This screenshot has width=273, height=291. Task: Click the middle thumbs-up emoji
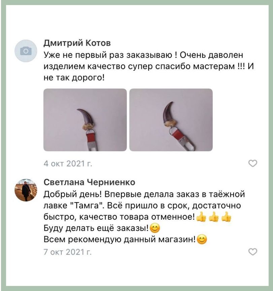214,217
